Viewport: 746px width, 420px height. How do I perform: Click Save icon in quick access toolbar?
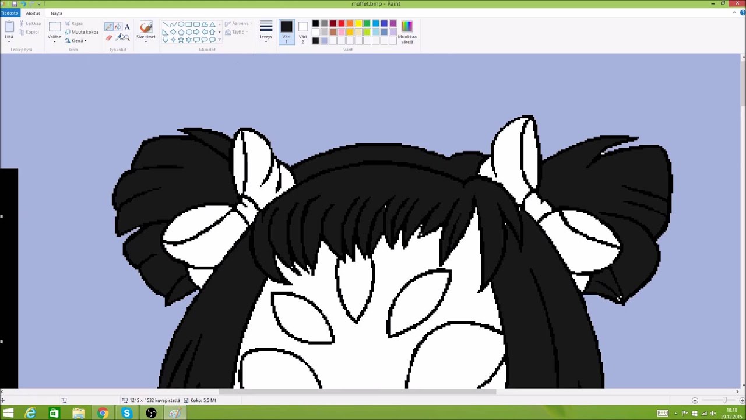(x=15, y=4)
